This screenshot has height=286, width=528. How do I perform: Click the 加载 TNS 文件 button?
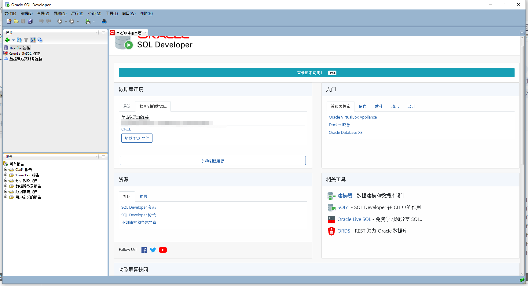click(x=137, y=138)
